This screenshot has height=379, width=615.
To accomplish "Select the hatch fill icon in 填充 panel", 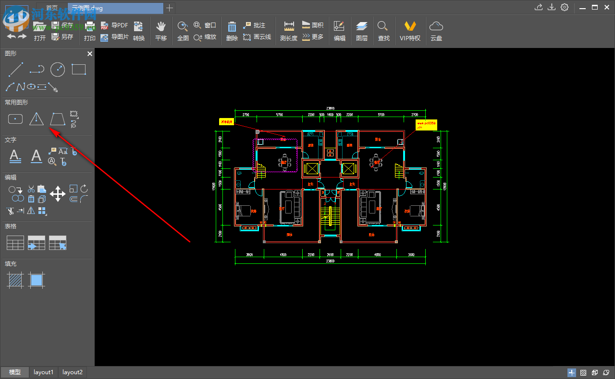I will pos(15,281).
